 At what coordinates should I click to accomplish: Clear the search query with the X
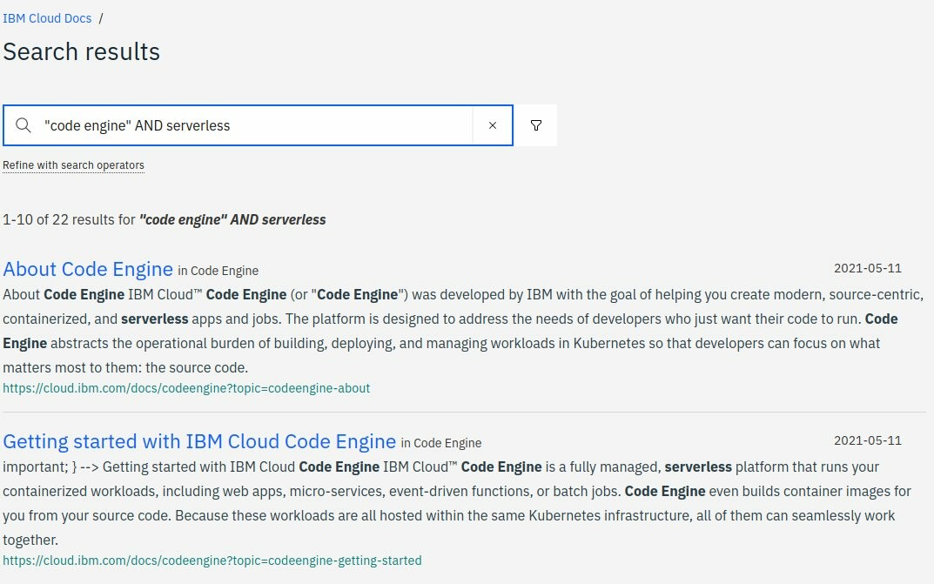click(493, 125)
